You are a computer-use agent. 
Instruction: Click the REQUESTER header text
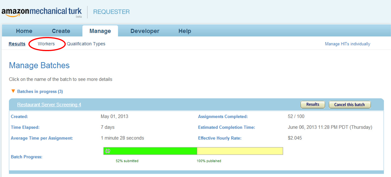[x=112, y=12]
